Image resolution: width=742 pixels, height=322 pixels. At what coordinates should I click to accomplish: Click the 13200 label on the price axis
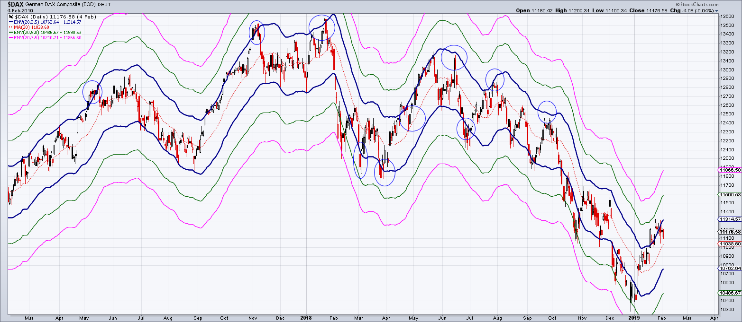(x=728, y=52)
